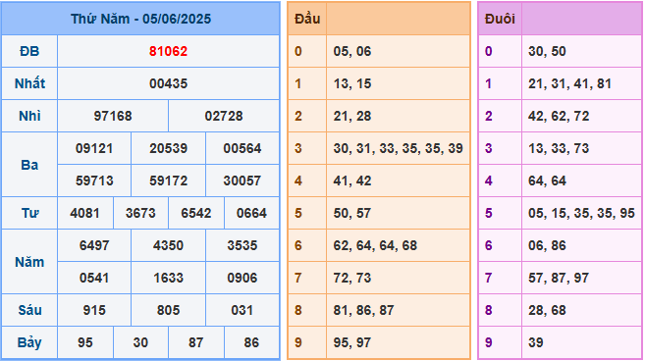The image size is (645, 361).
Task: Click Đầu values 72, 73
Action: point(352,278)
